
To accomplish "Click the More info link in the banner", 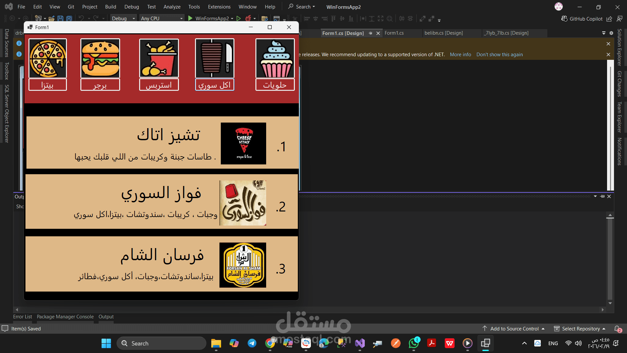I will 460,55.
